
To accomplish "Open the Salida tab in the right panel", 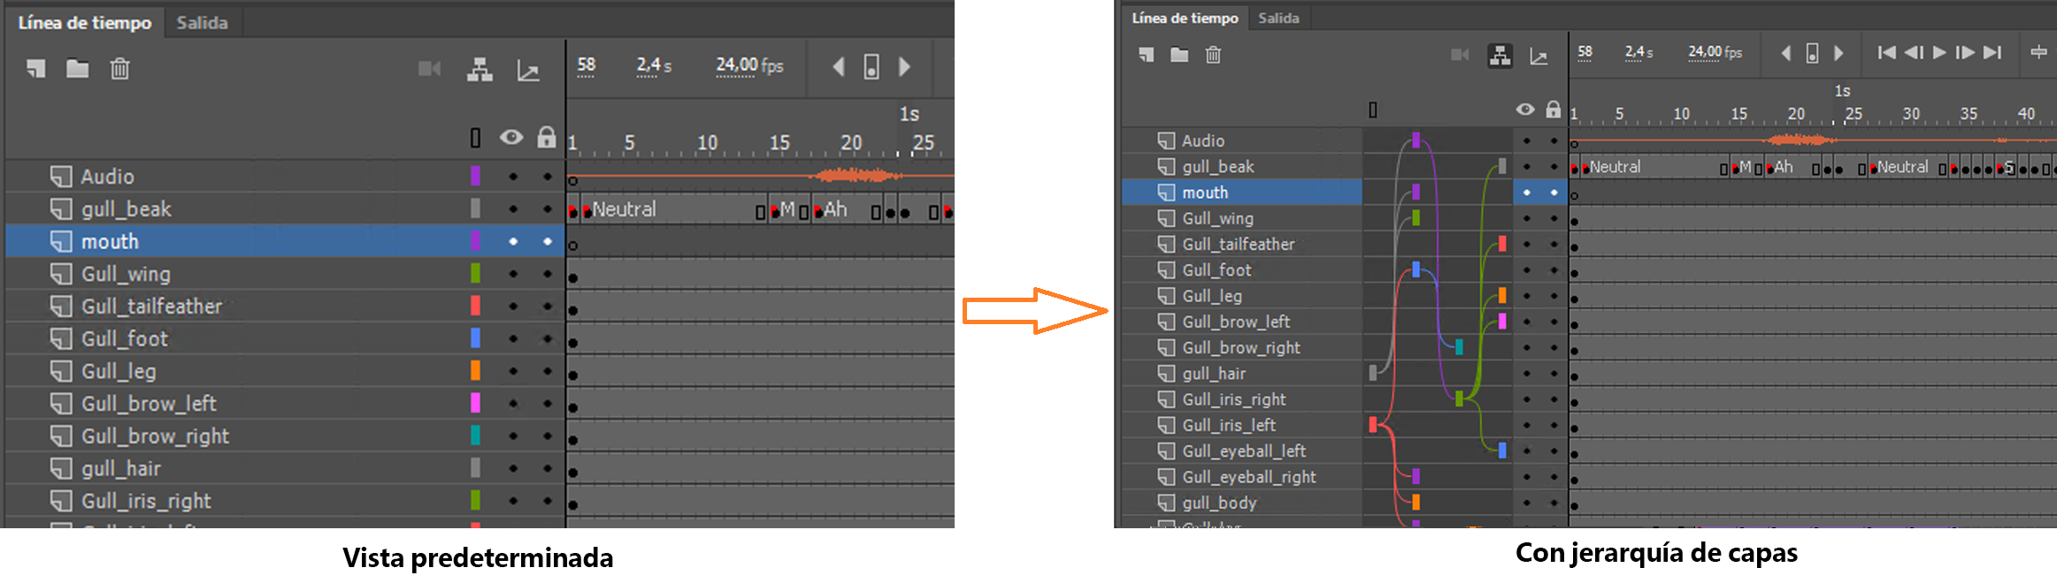I will coord(1278,18).
